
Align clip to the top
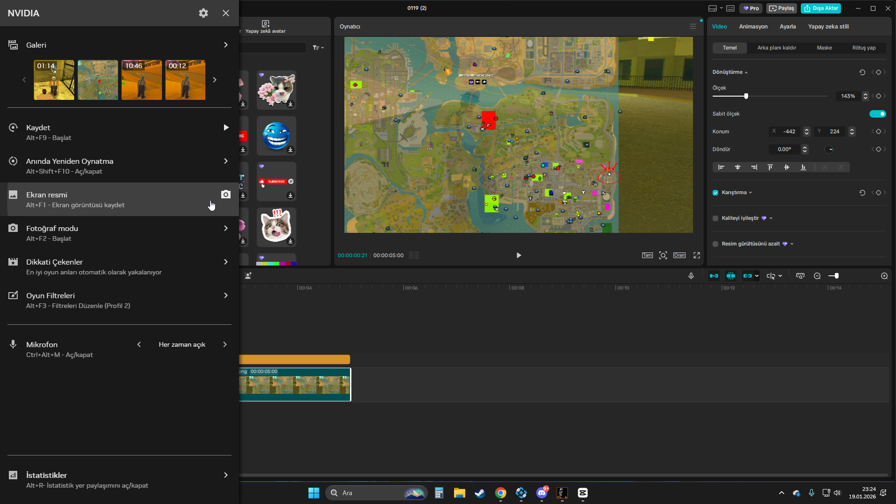coord(770,167)
